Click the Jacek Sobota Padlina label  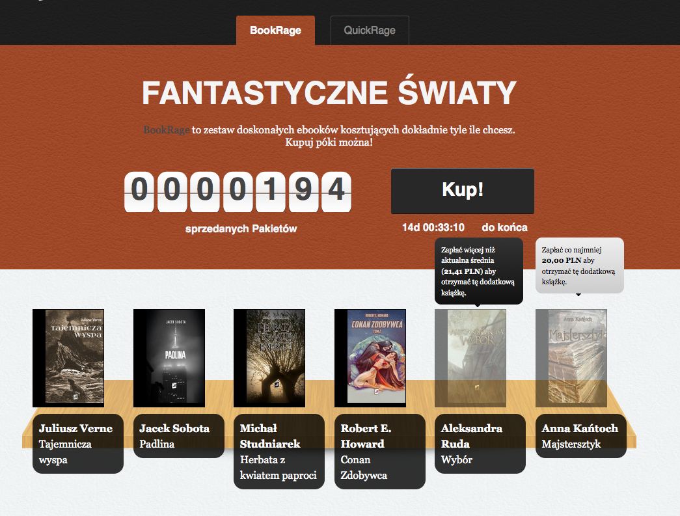tap(179, 436)
